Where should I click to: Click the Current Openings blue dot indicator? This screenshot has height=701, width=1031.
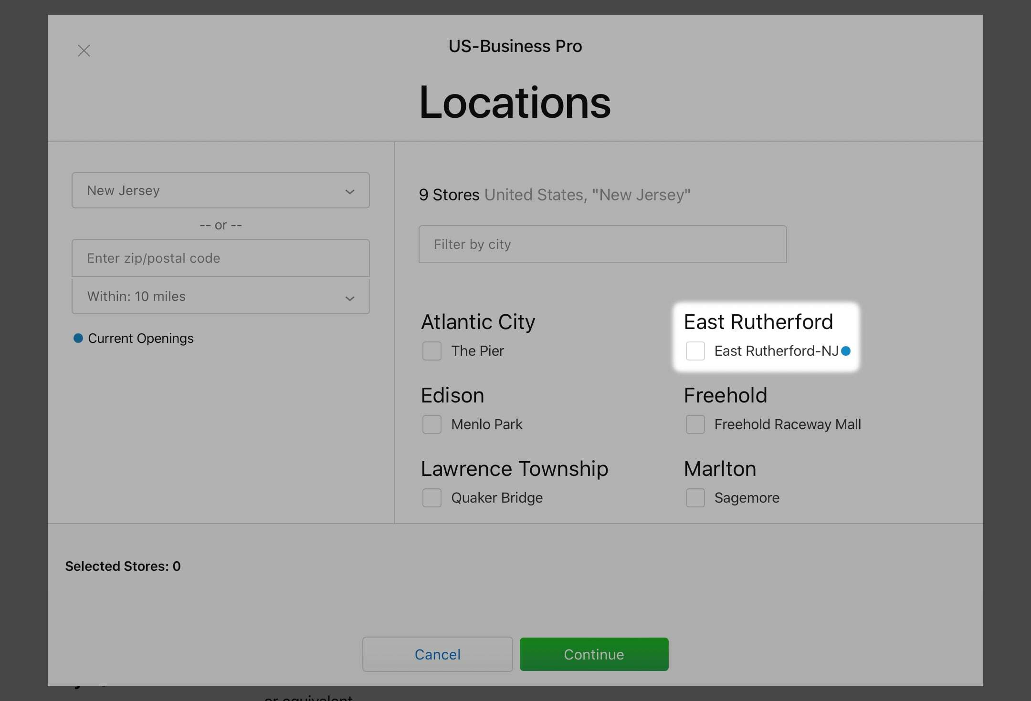(x=78, y=338)
